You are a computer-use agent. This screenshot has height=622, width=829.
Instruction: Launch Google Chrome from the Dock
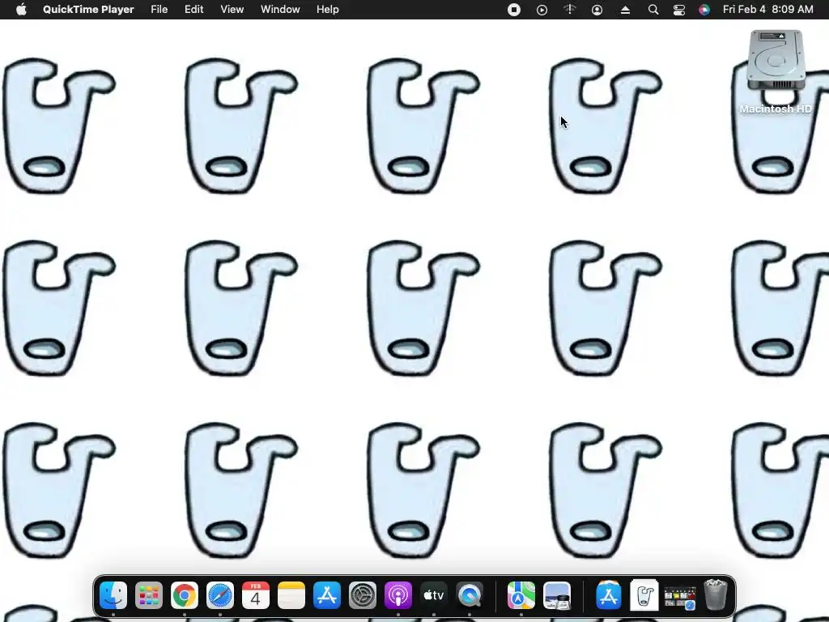coord(185,595)
